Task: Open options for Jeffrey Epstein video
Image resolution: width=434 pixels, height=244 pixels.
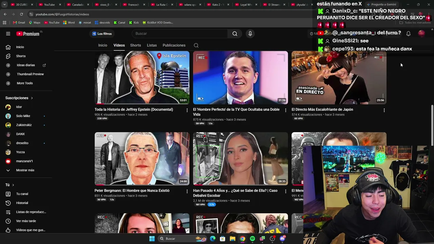Action: (x=187, y=110)
